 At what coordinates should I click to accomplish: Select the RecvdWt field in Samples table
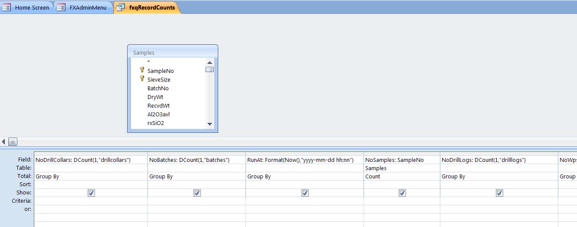158,105
